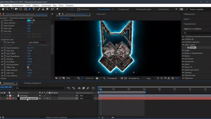Viewport: 211px width, 119px height.
Task: Select the Zoom magnifier tool
Action: coord(7,9)
